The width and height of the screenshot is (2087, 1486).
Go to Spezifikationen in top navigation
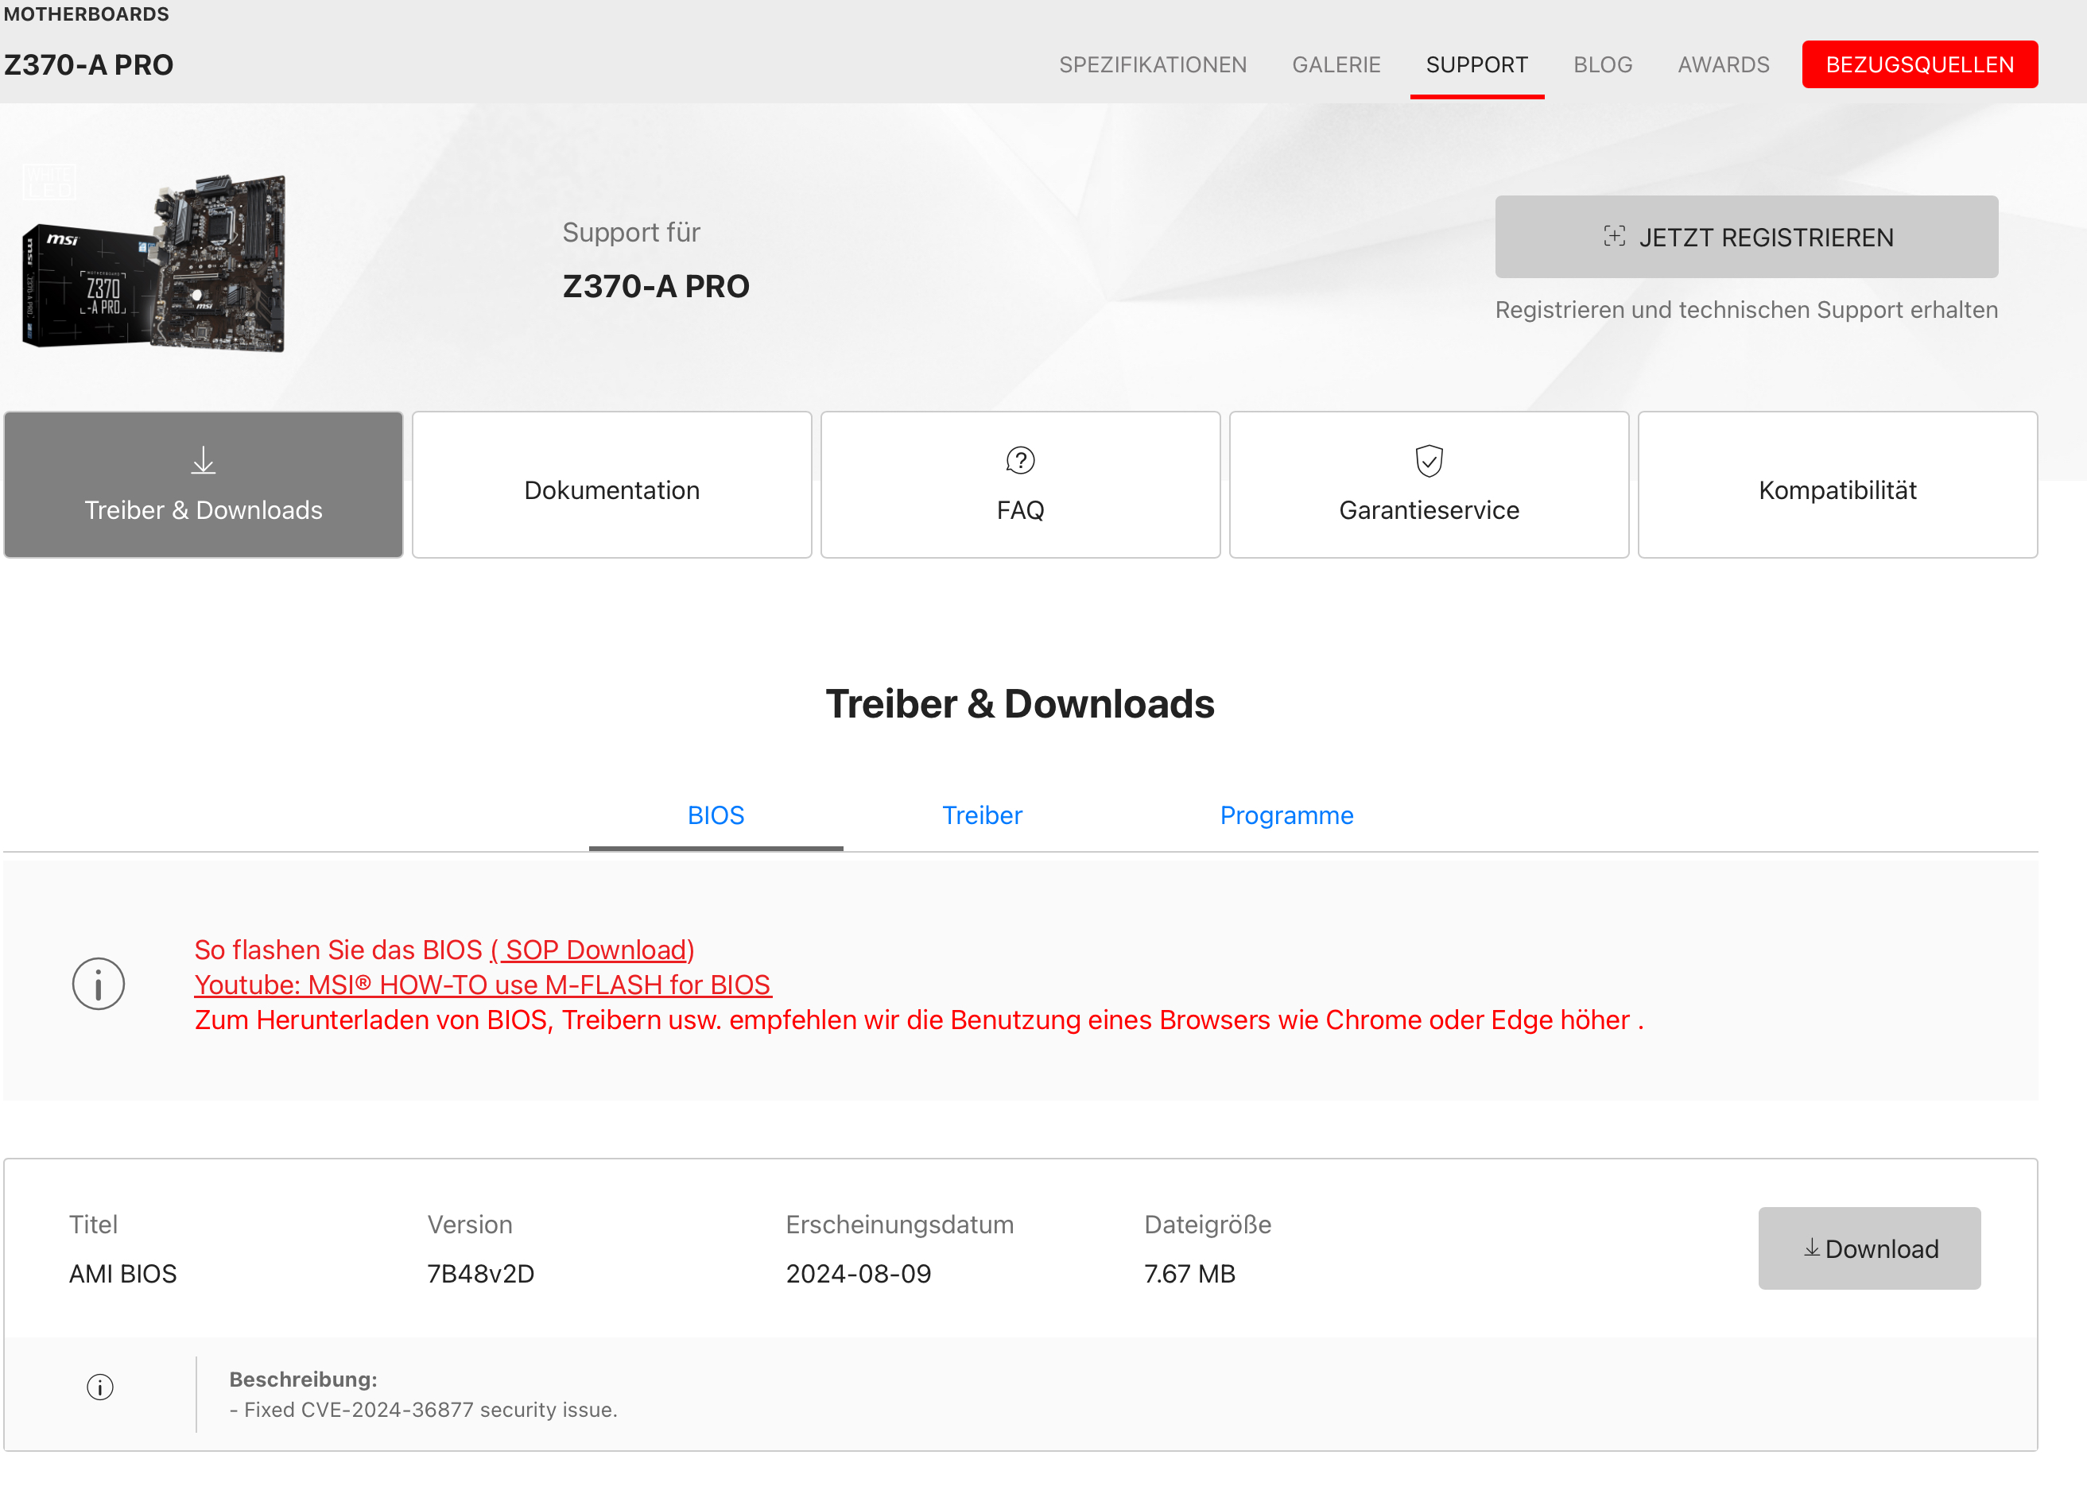tap(1153, 65)
